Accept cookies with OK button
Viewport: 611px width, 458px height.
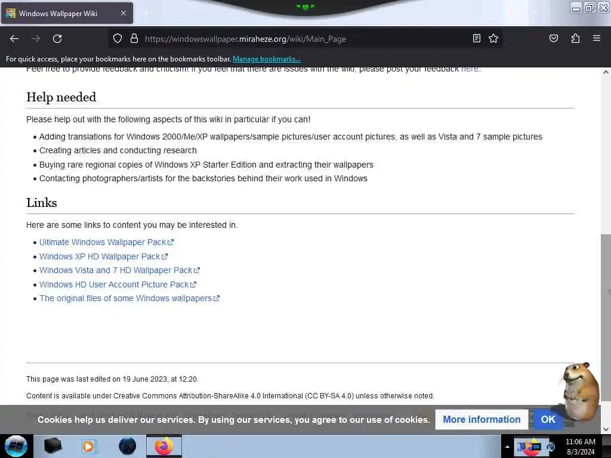pos(548,419)
